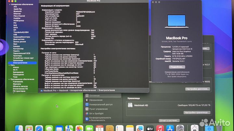Open Launchpad from the Dock

(x=29, y=128)
